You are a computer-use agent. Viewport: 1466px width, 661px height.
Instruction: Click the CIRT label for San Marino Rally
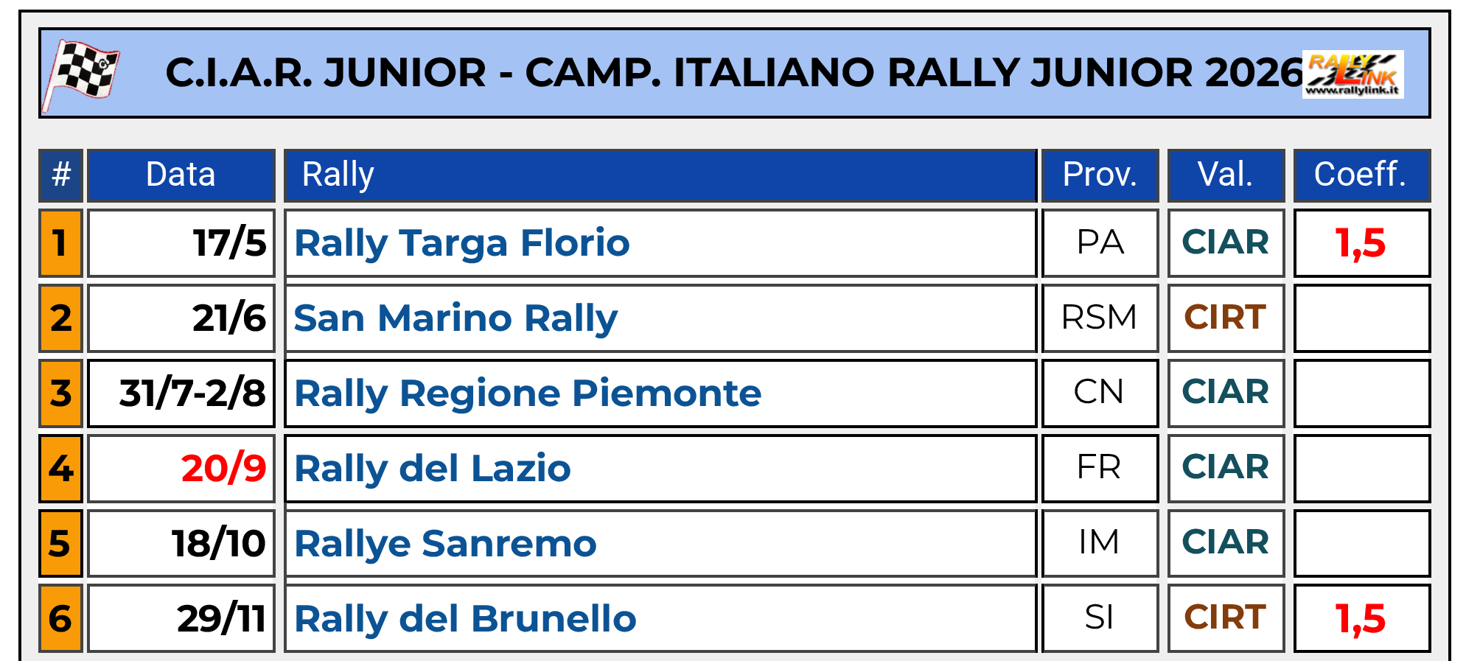click(1225, 318)
